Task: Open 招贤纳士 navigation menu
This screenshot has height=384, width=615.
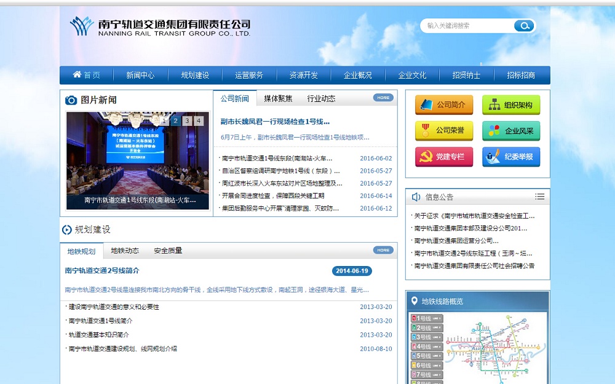Action: 466,75
